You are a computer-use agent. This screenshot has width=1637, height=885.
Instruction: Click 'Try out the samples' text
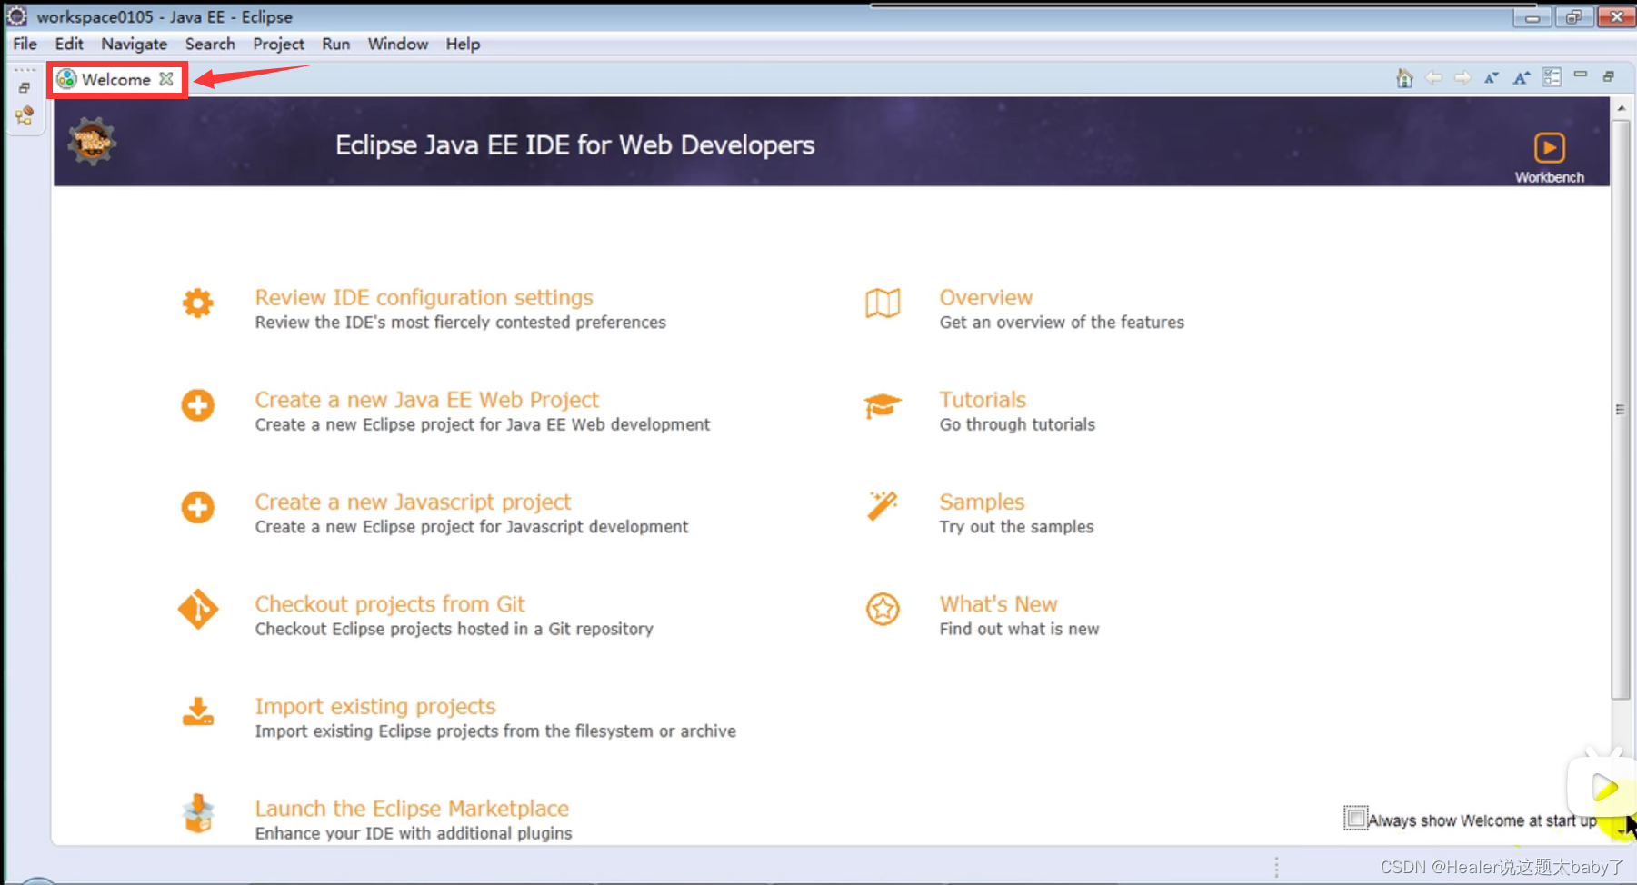[1016, 526]
